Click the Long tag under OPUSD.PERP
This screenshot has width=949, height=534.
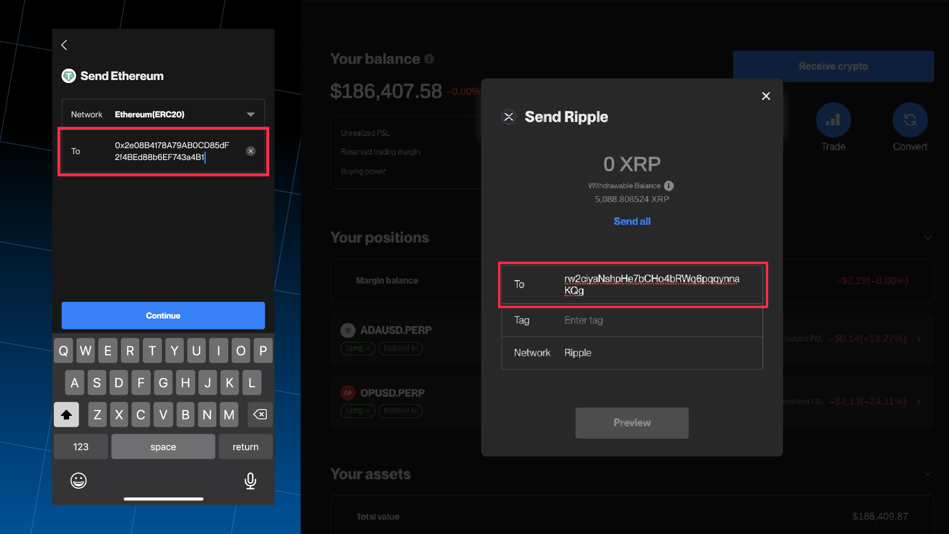click(358, 411)
